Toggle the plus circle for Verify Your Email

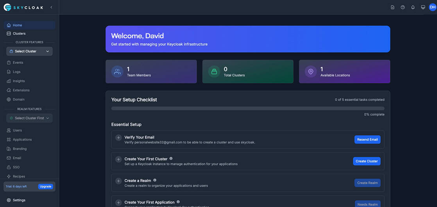(118, 138)
